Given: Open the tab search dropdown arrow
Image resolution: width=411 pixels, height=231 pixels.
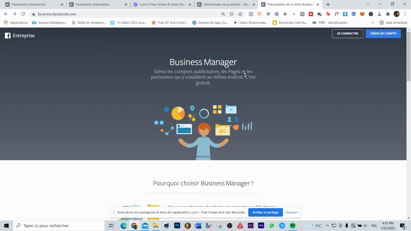Looking at the screenshot, I should pyautogui.click(x=368, y=4).
